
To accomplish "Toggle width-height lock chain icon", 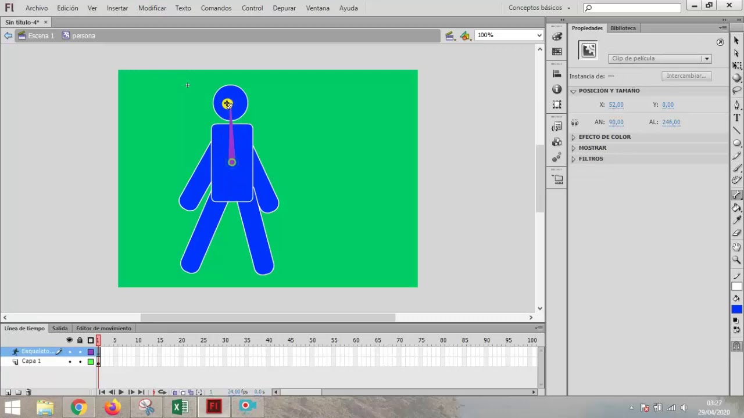I will coord(575,122).
